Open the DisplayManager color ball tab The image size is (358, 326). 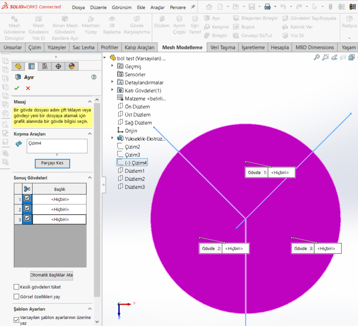71,66
